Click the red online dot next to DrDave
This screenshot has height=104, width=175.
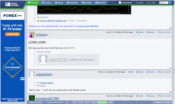[48, 35]
